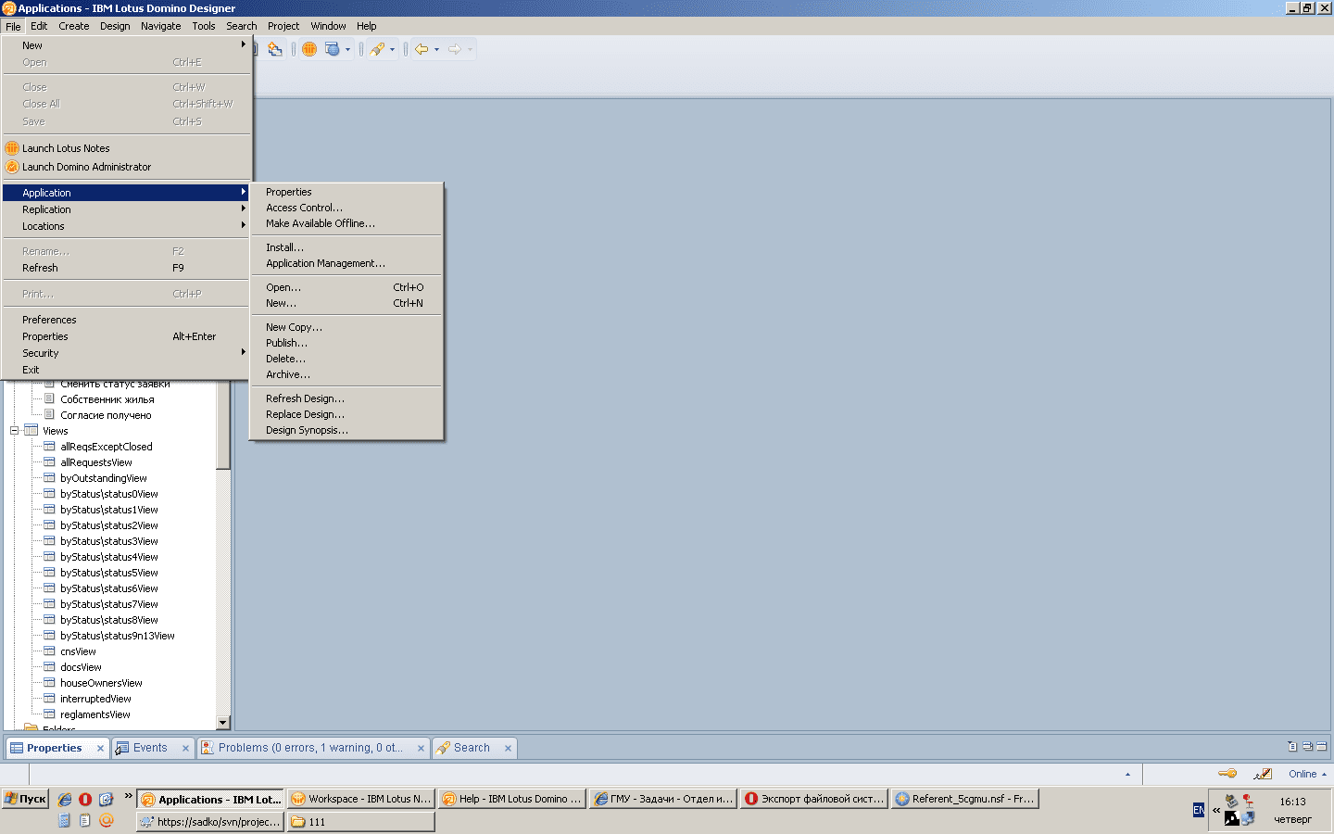Open the byOutstandingView view in tree
The image size is (1334, 834).
click(x=103, y=478)
